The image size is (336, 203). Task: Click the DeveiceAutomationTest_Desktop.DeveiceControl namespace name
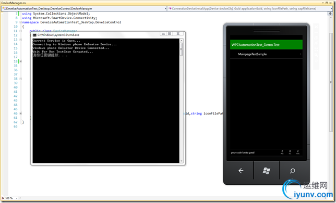coord(80,22)
